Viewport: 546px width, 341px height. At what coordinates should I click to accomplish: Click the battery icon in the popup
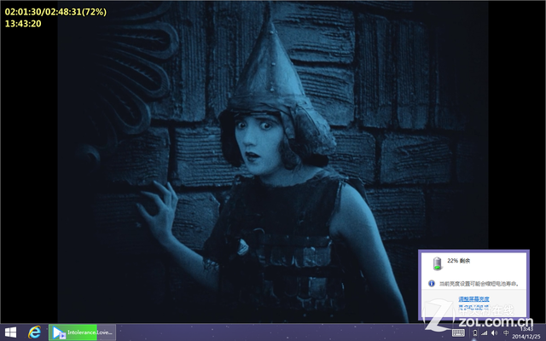pos(438,263)
